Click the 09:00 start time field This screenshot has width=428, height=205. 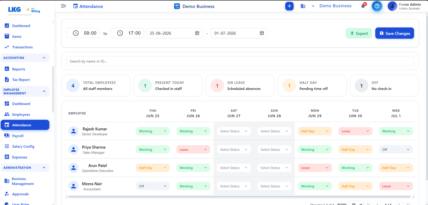pos(83,33)
